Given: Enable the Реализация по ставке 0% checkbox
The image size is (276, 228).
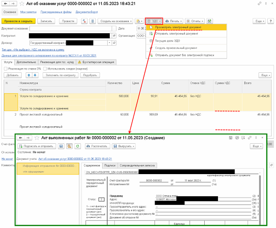Looking at the screenshot, I should 6,68.
